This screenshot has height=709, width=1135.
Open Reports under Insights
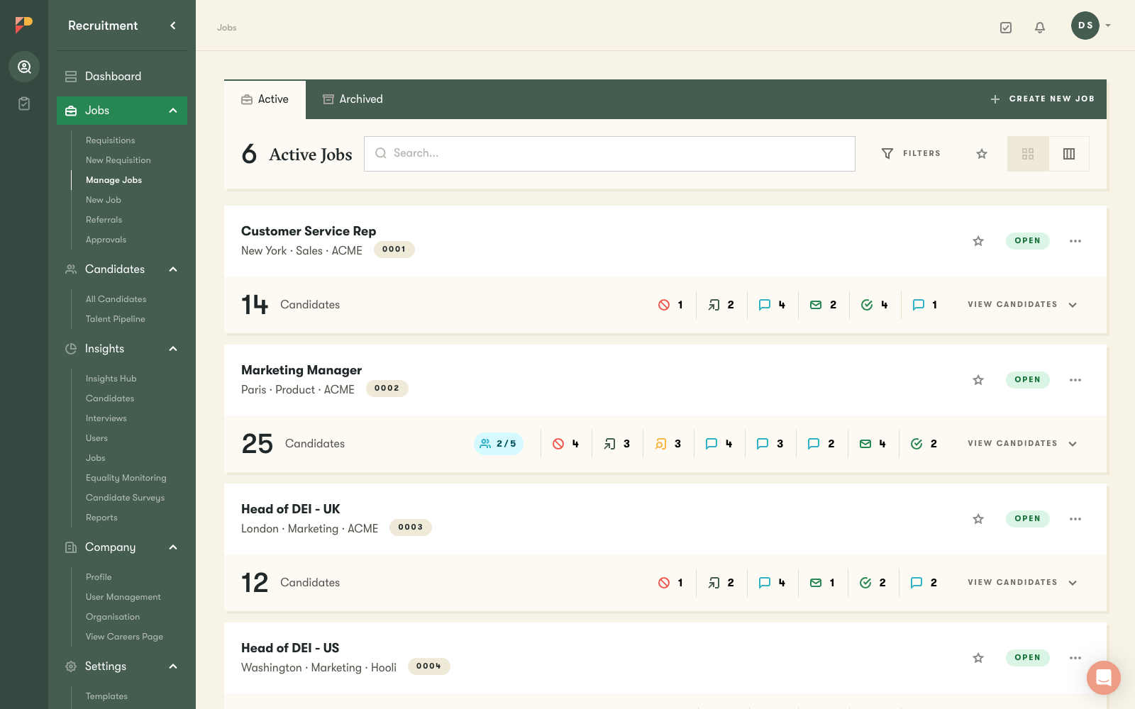(101, 518)
